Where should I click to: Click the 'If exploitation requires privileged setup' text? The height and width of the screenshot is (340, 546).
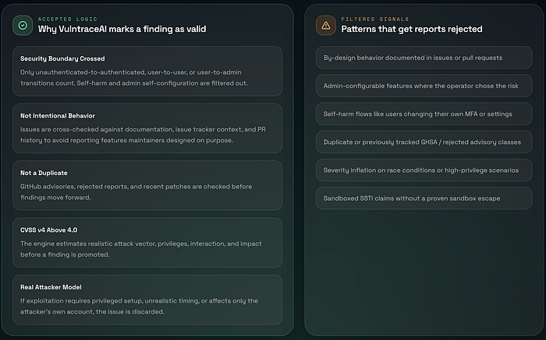click(x=140, y=307)
